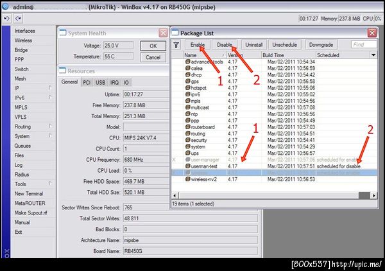Switch to the General tab in Resources

tap(69, 82)
